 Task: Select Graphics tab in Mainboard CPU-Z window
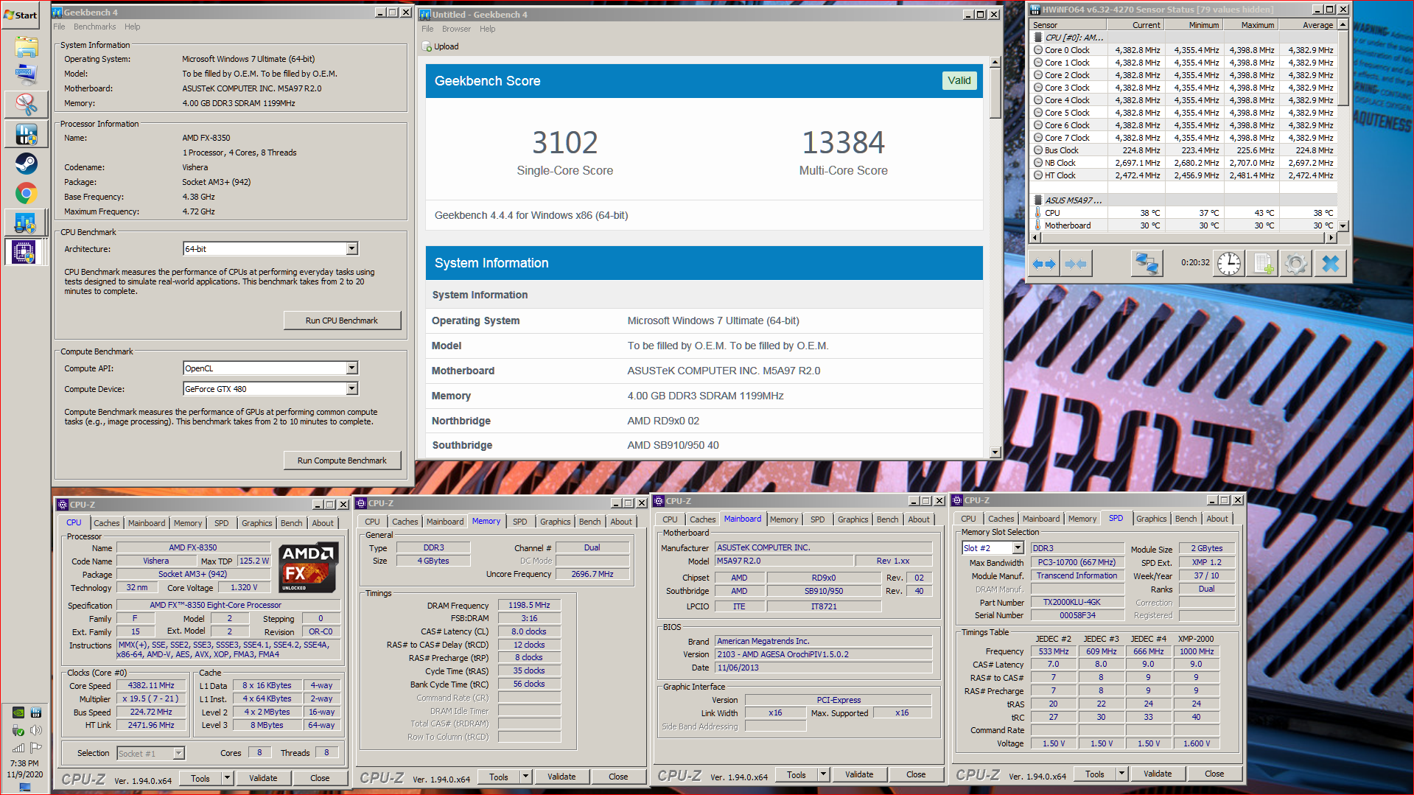point(853,519)
